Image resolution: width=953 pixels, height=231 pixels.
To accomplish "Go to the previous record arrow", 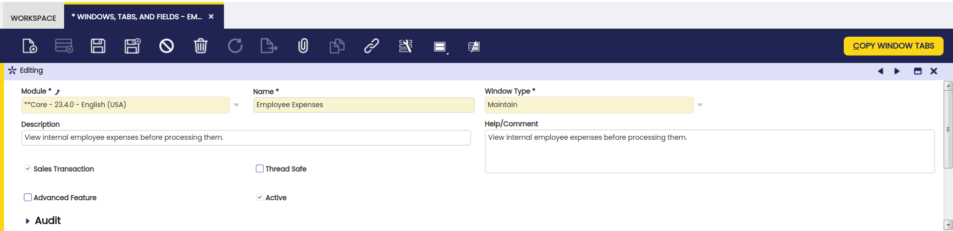I will 880,71.
